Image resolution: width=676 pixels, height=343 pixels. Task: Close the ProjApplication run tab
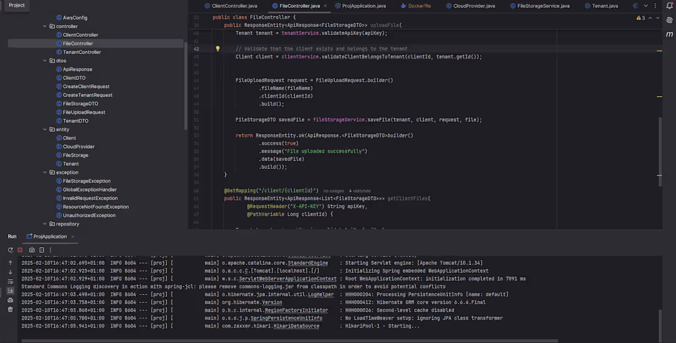pos(72,237)
